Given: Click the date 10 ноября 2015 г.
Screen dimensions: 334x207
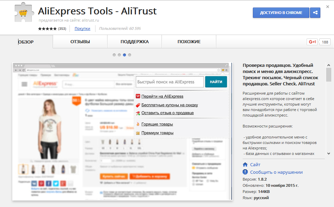Looking at the screenshot, I should (x=282, y=185).
